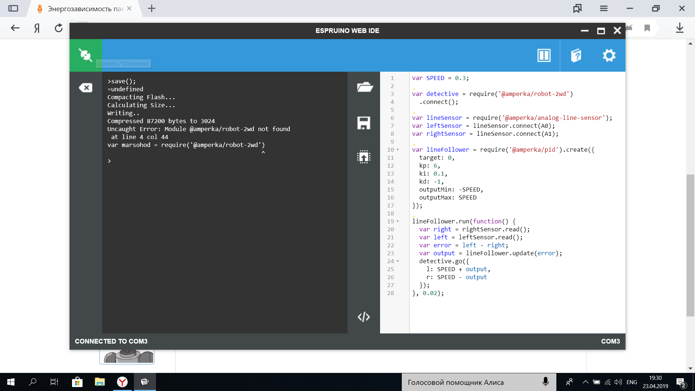This screenshot has height=391, width=695.
Task: Collapse the code fold on line 19
Action: tap(397, 221)
